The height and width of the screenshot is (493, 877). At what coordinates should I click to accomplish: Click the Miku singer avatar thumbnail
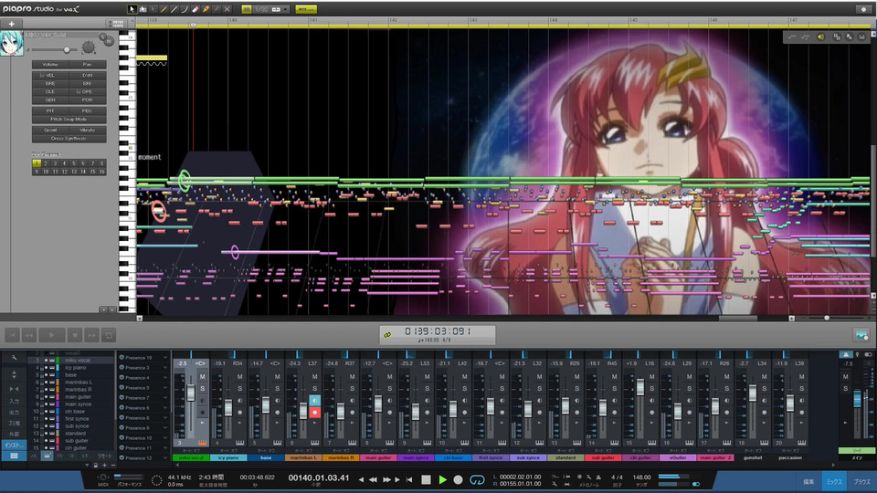pos(11,44)
